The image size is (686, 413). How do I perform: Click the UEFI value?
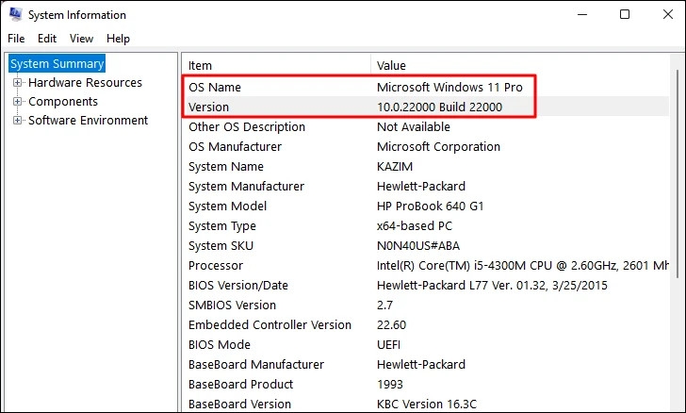(x=388, y=345)
